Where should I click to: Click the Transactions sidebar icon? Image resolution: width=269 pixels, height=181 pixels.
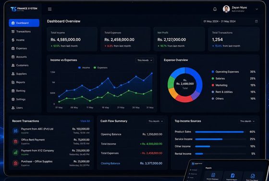click(13, 32)
